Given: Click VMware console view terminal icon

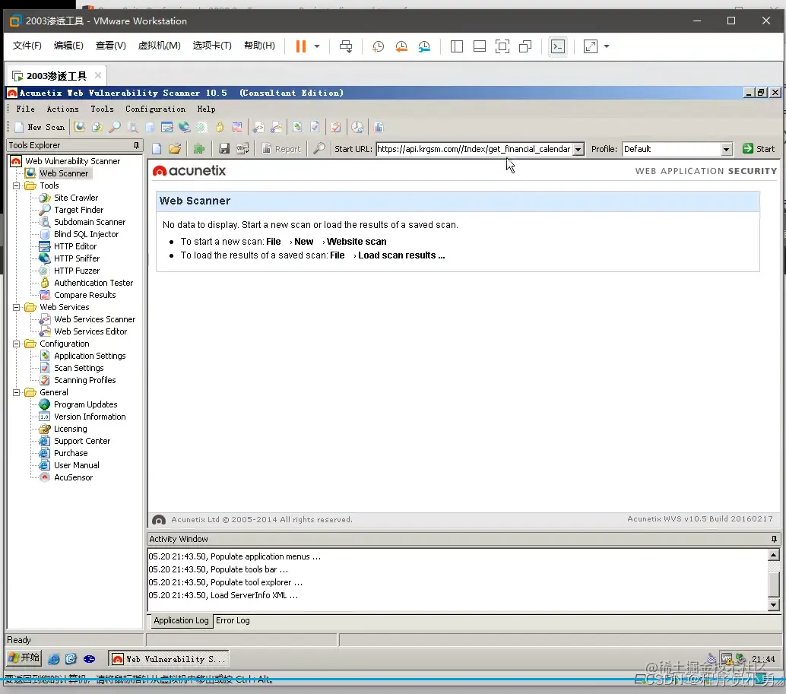Looking at the screenshot, I should tap(558, 46).
